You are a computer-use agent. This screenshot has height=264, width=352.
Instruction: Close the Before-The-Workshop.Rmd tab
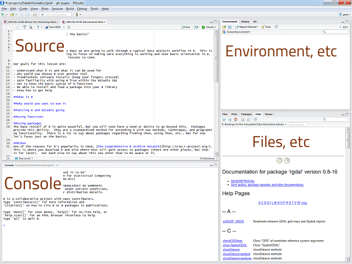coord(57,22)
